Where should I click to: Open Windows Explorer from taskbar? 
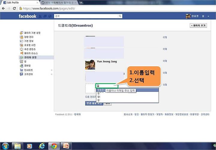17,146
